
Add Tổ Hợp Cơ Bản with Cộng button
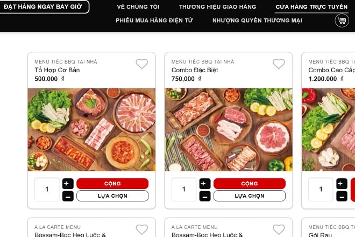[112, 184]
